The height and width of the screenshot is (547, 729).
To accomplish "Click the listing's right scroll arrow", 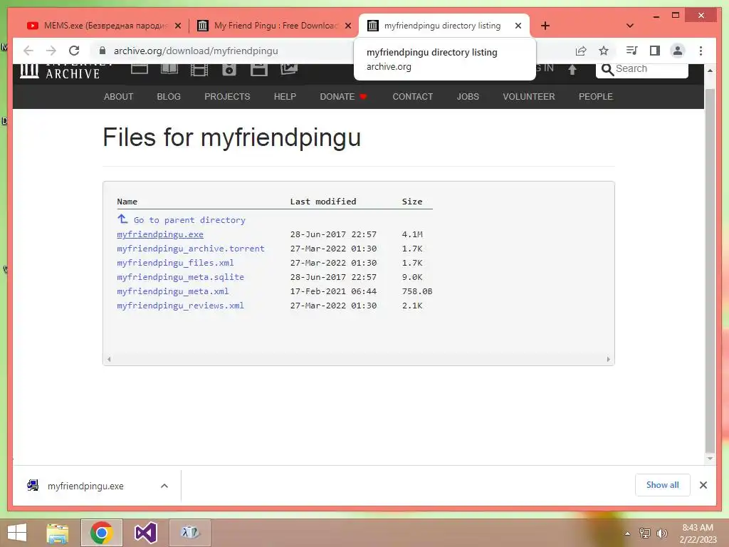I will [x=608, y=359].
